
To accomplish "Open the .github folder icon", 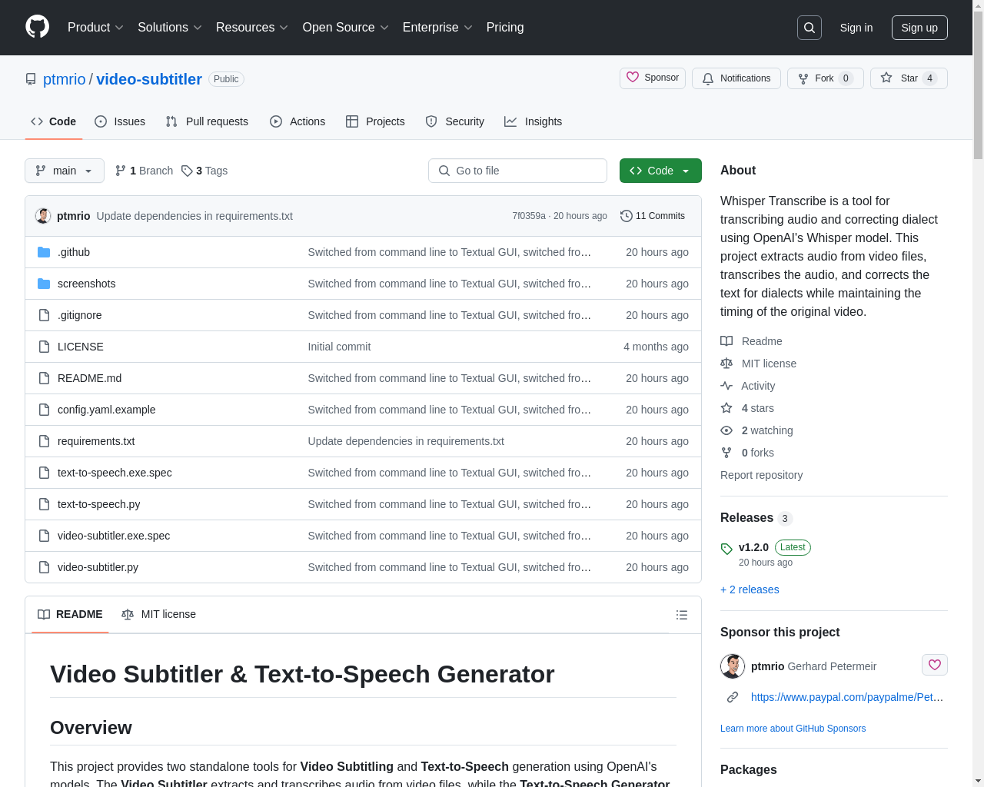I will tap(44, 252).
